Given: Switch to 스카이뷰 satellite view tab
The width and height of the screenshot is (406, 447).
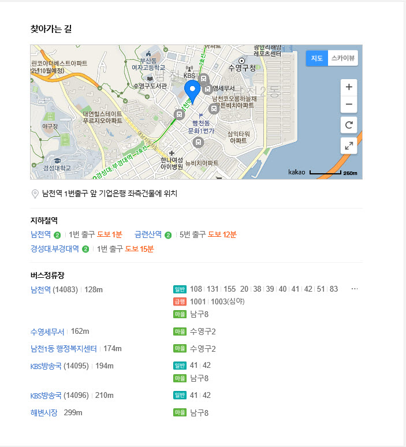Looking at the screenshot, I should pos(342,58).
